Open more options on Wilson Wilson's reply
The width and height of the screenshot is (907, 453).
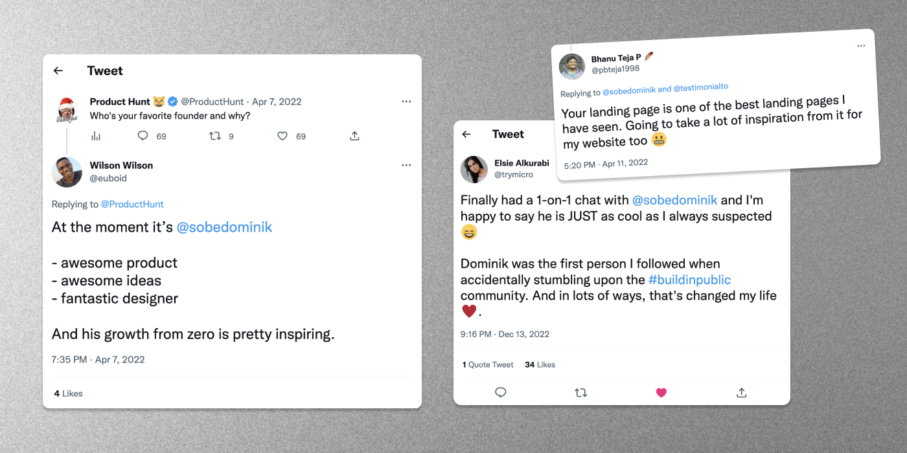pos(406,165)
